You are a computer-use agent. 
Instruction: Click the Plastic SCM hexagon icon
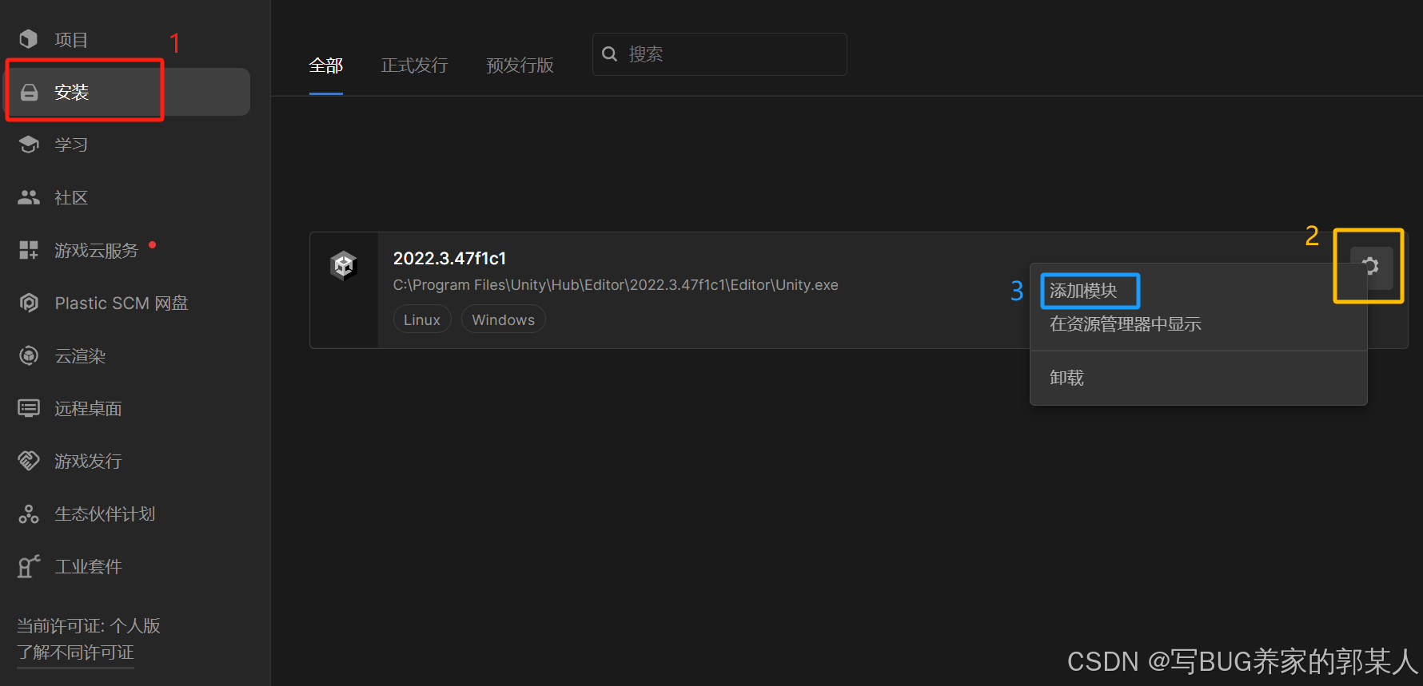[x=29, y=303]
